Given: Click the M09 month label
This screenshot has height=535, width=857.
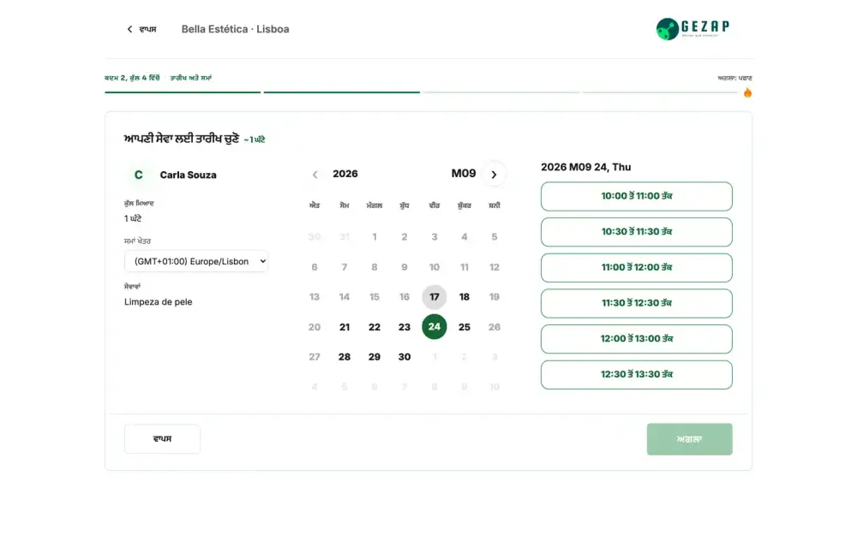Looking at the screenshot, I should coord(464,174).
